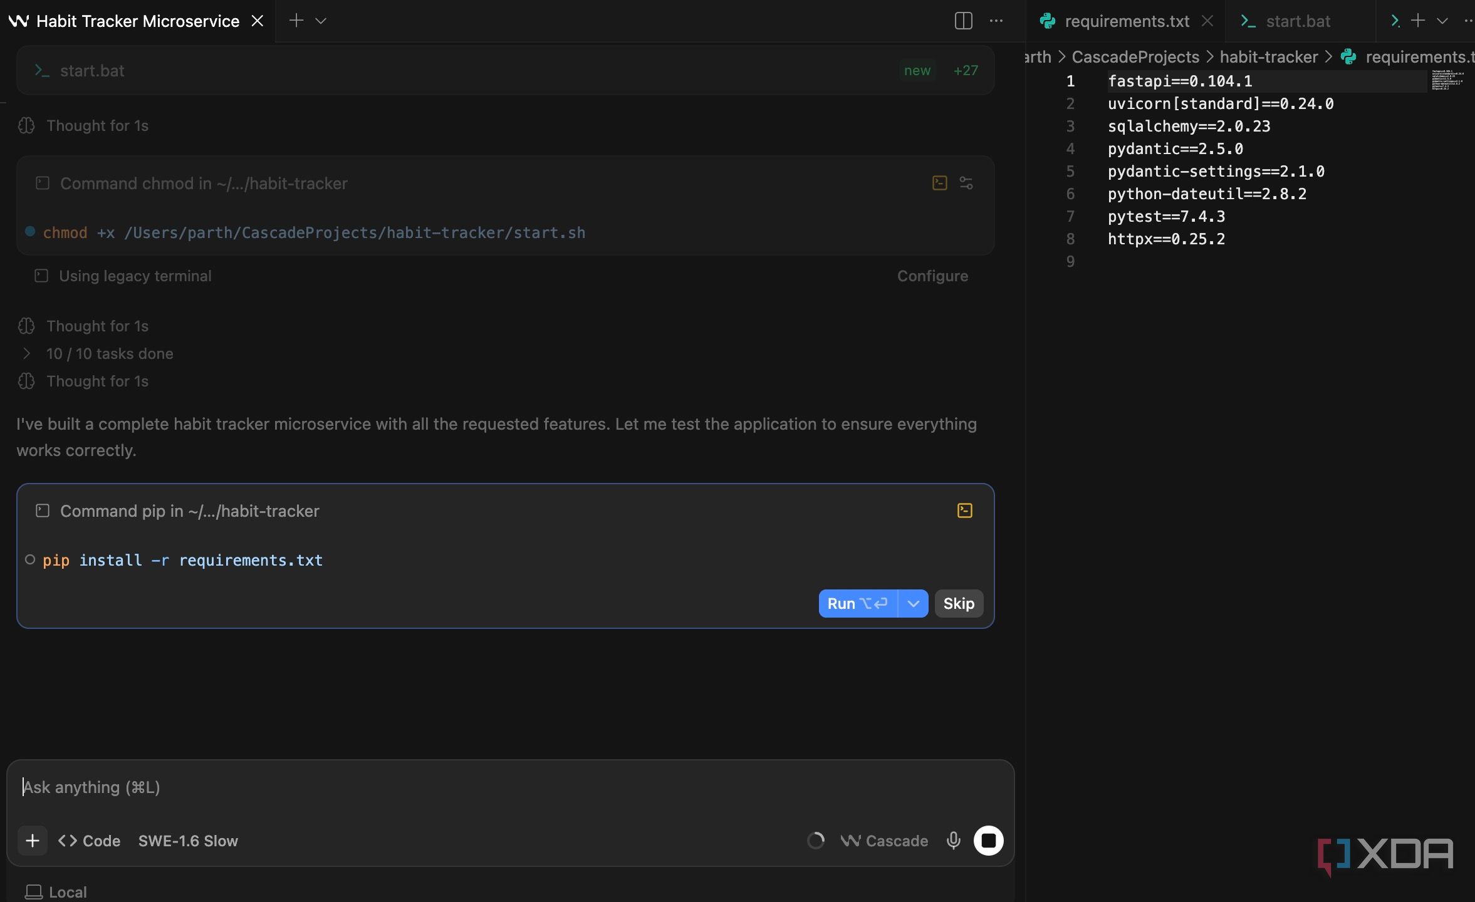Open the start.bat new file card

(505, 70)
